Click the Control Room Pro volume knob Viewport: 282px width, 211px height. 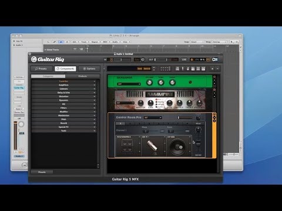[199, 118]
